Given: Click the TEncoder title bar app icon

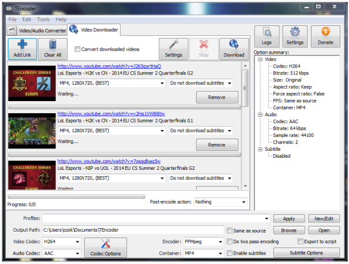Looking at the screenshot, I should tap(9, 9).
